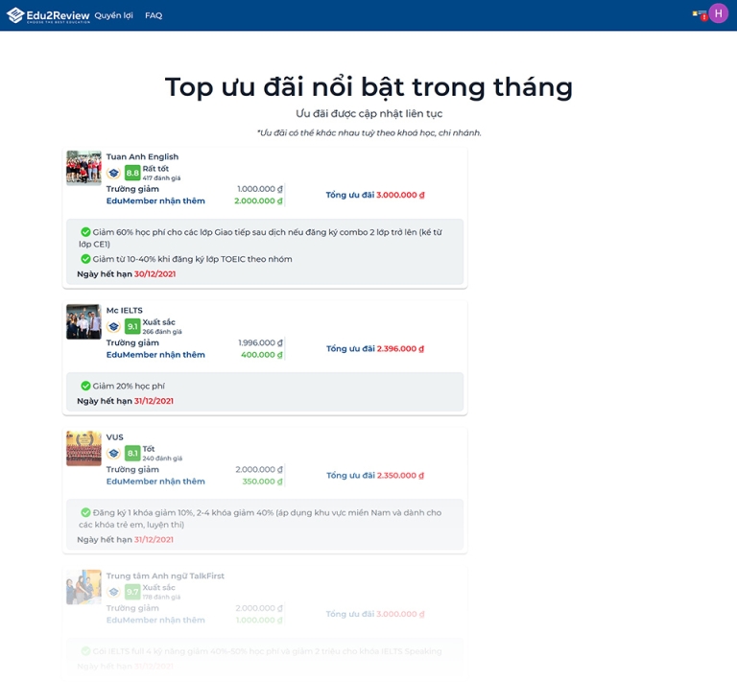
Task: Open the VUS title link
Action: 115,436
